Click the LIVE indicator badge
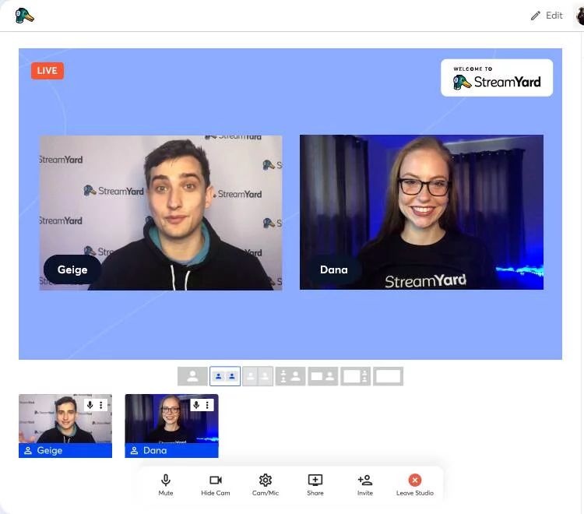The height and width of the screenshot is (514, 584). tap(47, 71)
